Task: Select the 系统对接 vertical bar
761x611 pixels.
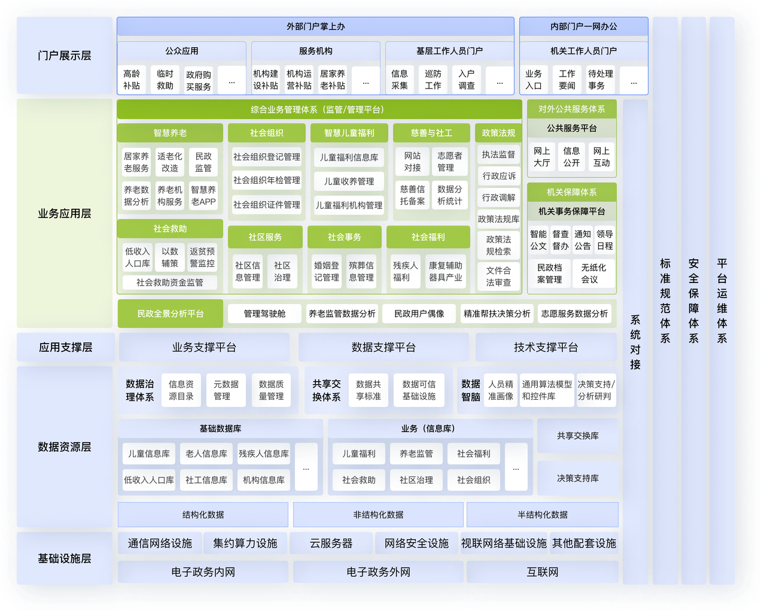Action: click(x=635, y=341)
